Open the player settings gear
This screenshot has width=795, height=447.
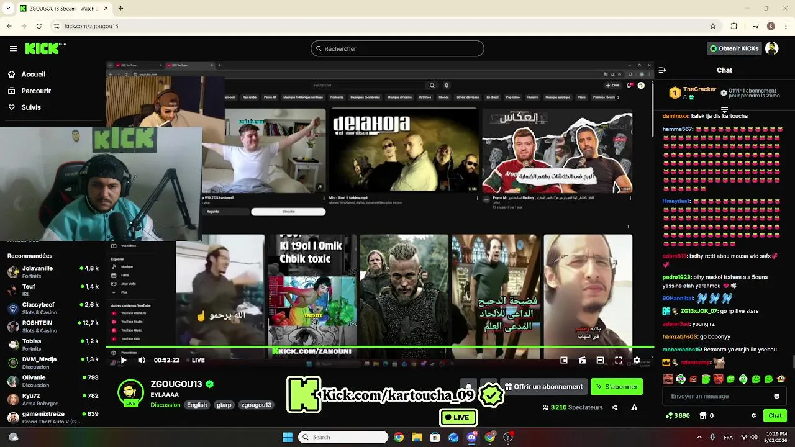(637, 360)
